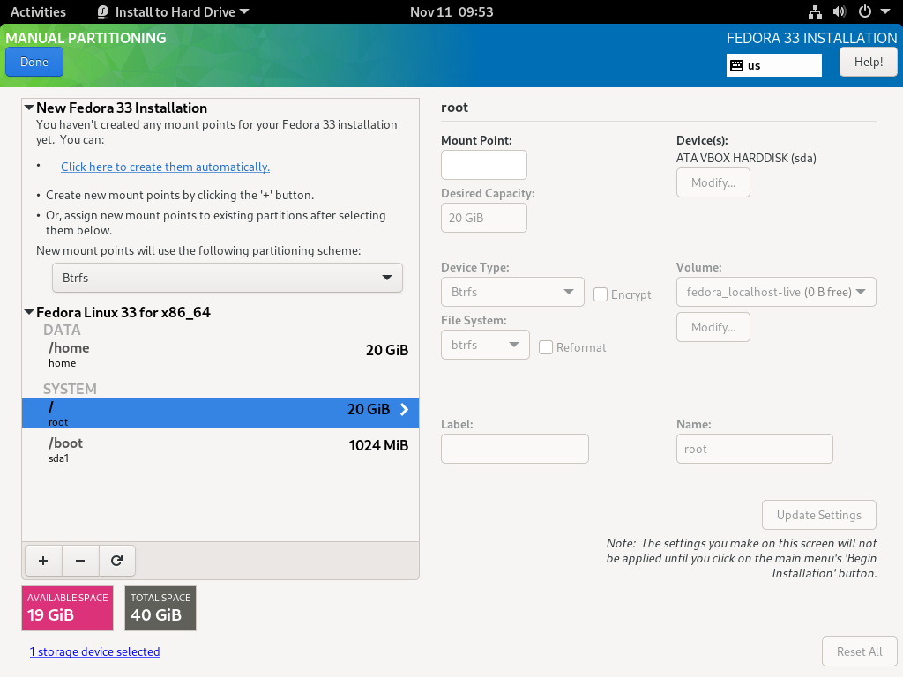This screenshot has width=903, height=677.
Task: Open the power menu icon in top bar
Action: tap(864, 11)
